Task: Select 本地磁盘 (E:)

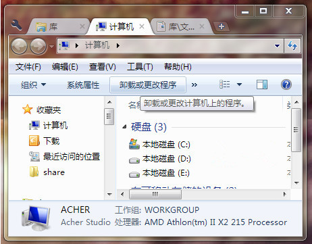Action: click(166, 173)
